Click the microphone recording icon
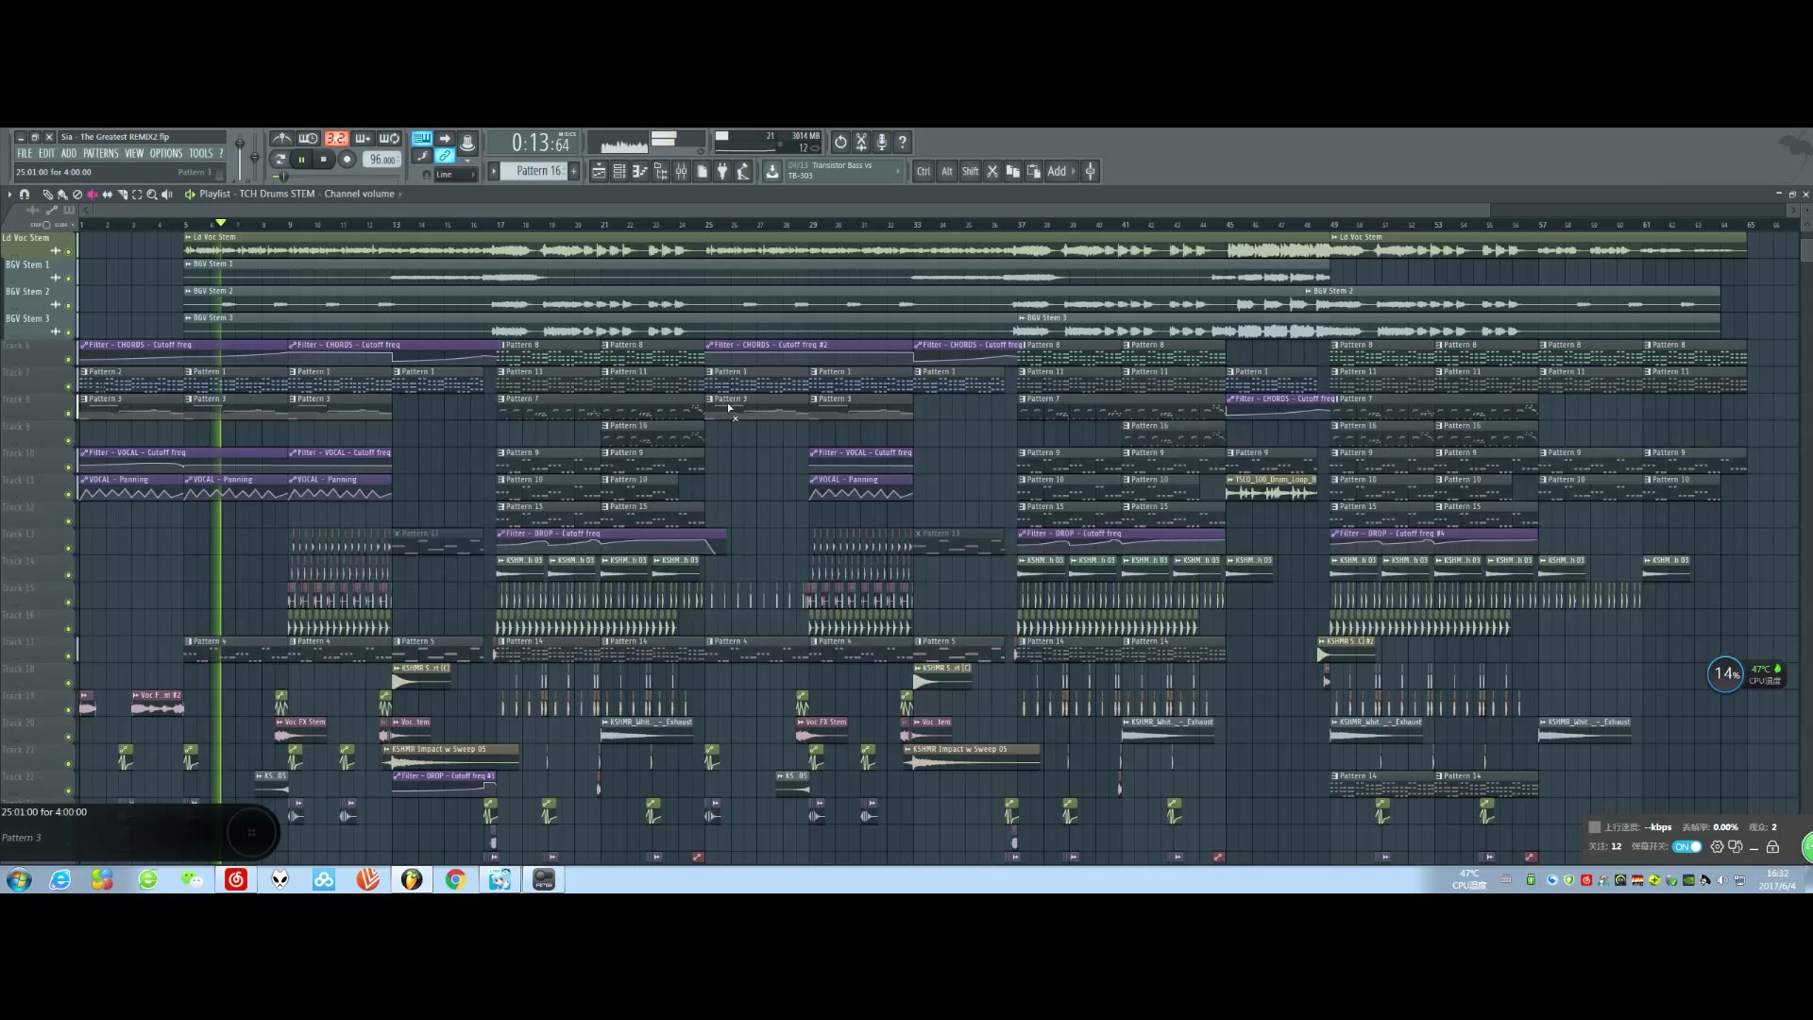This screenshot has width=1813, height=1020. [x=882, y=142]
